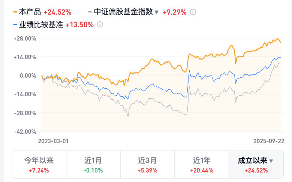Click orange line marker before 本产品
Screen dimensions: 292x182
[x=16, y=12]
